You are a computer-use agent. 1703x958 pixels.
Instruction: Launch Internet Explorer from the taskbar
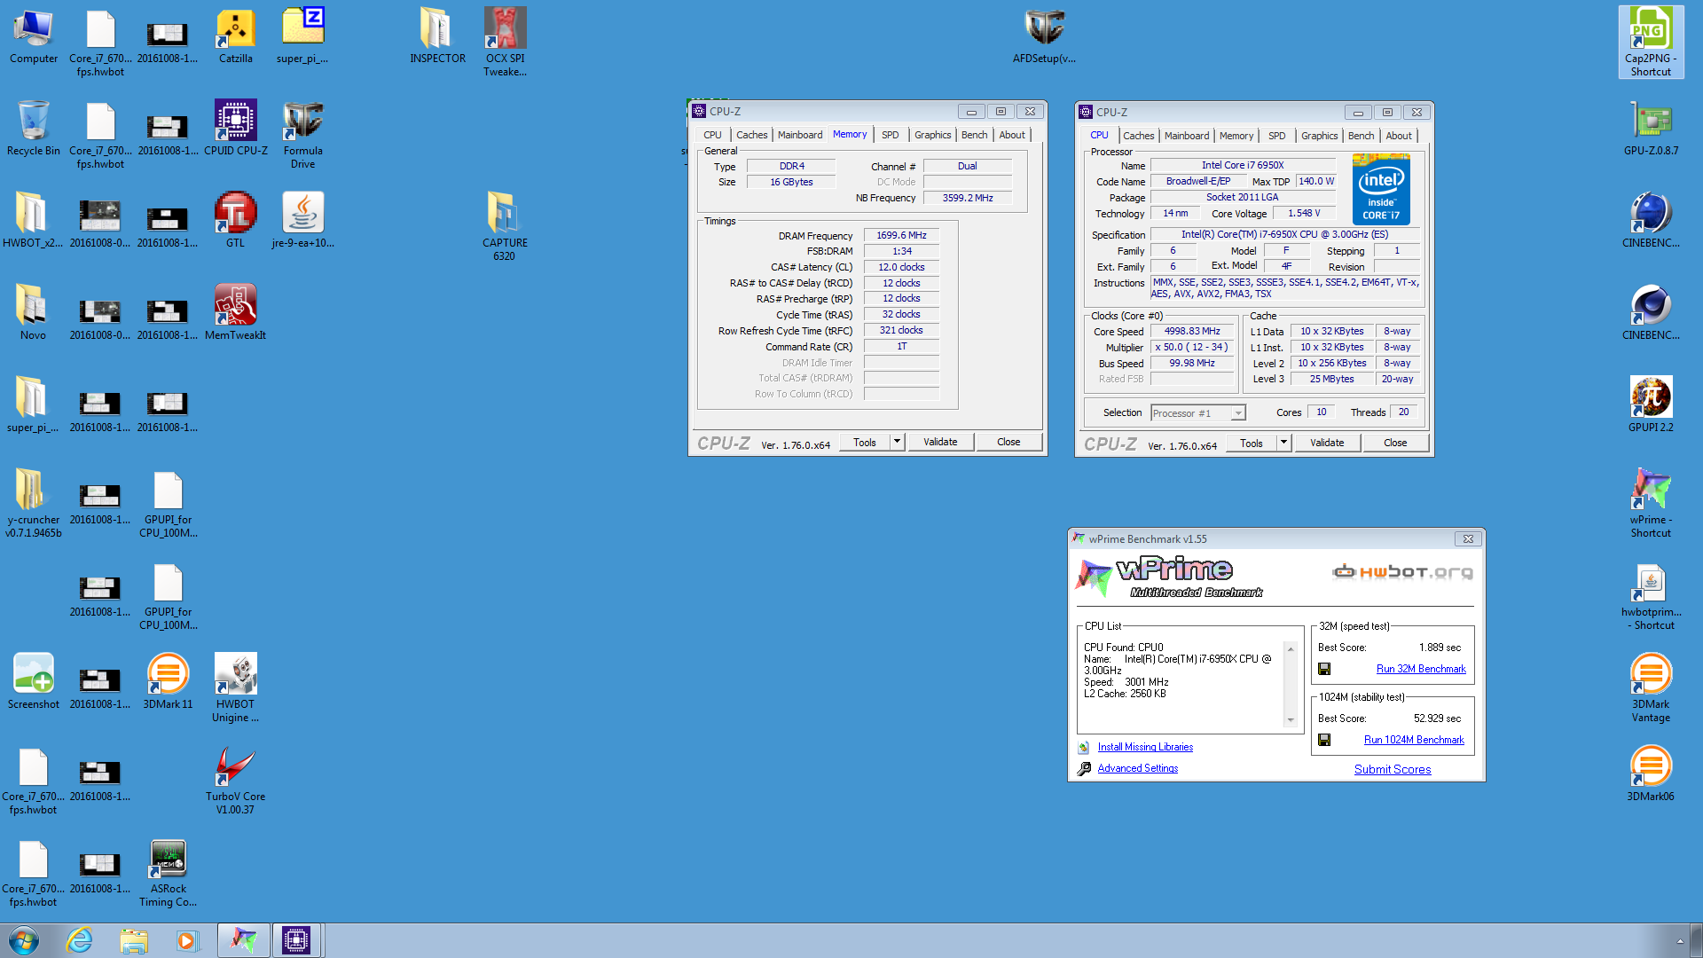pos(80,940)
